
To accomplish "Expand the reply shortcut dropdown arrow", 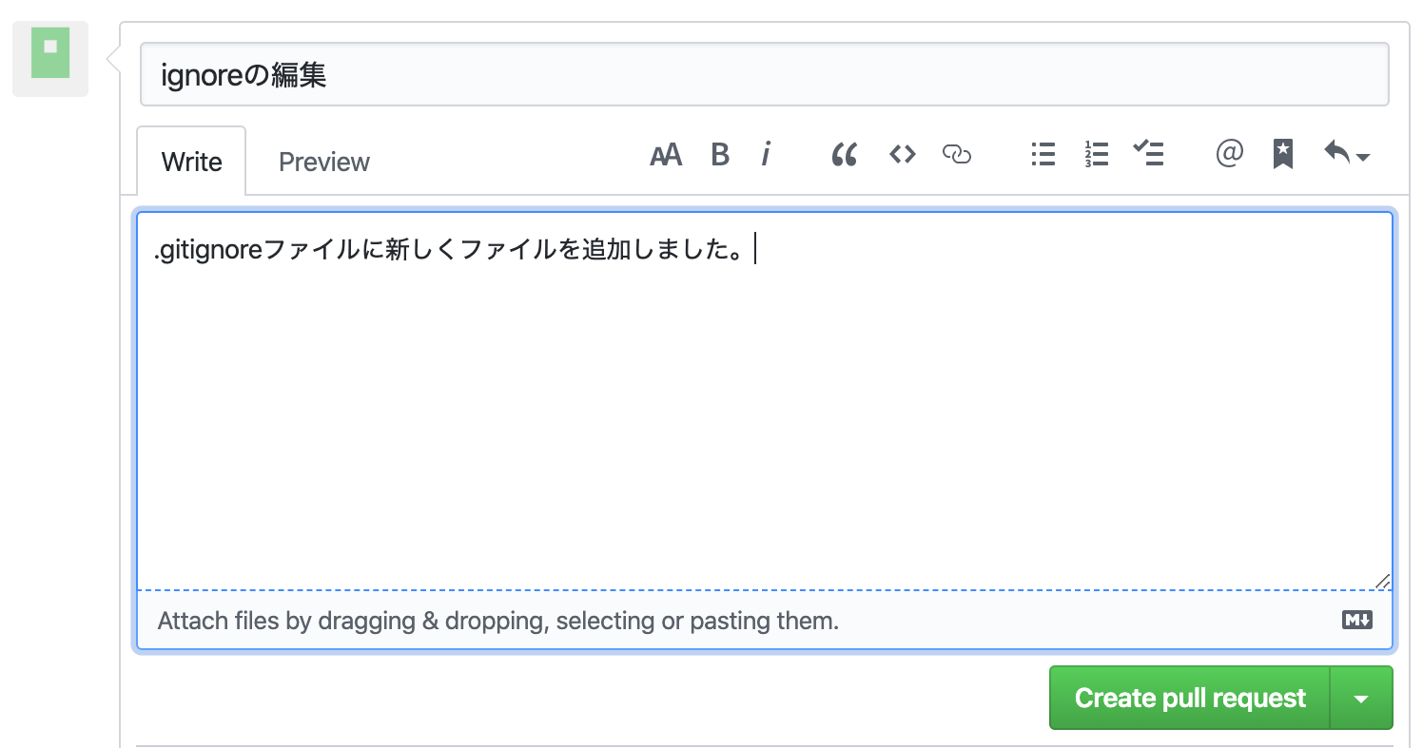I will [1362, 157].
